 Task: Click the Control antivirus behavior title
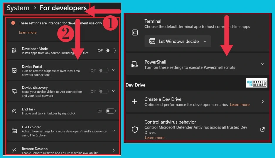[x=170, y=122]
